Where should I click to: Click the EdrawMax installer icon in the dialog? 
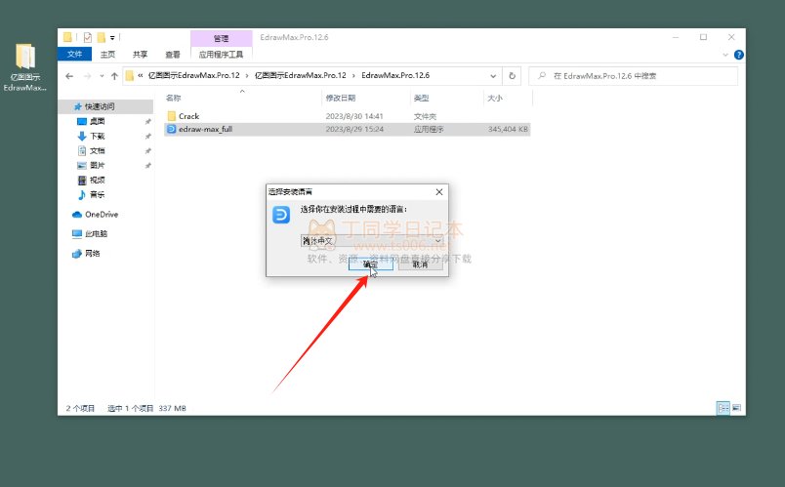click(x=281, y=215)
